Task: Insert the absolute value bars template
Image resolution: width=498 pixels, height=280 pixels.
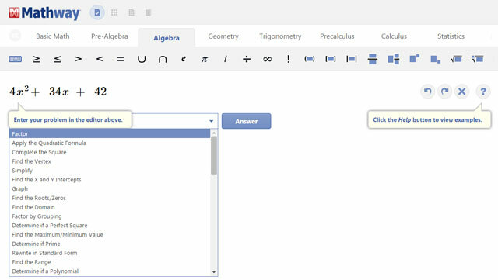Action: tap(351, 59)
